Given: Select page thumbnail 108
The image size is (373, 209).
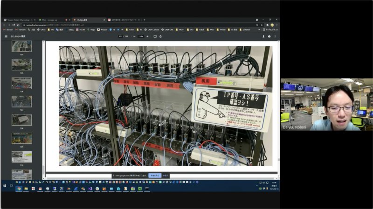Looking at the screenshot, I should tap(21, 120).
